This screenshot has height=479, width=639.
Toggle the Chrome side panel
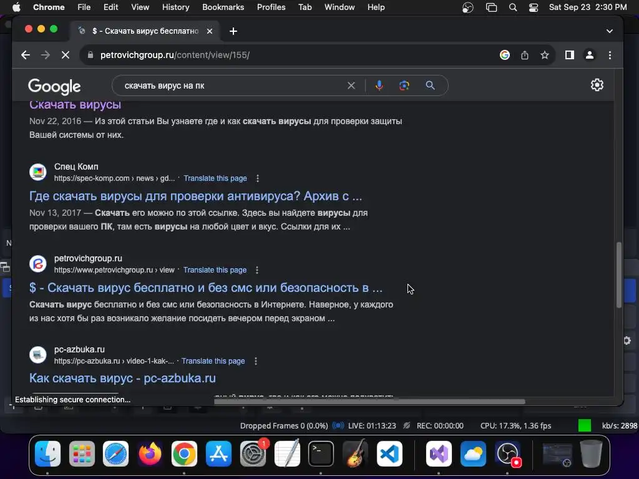click(x=569, y=55)
